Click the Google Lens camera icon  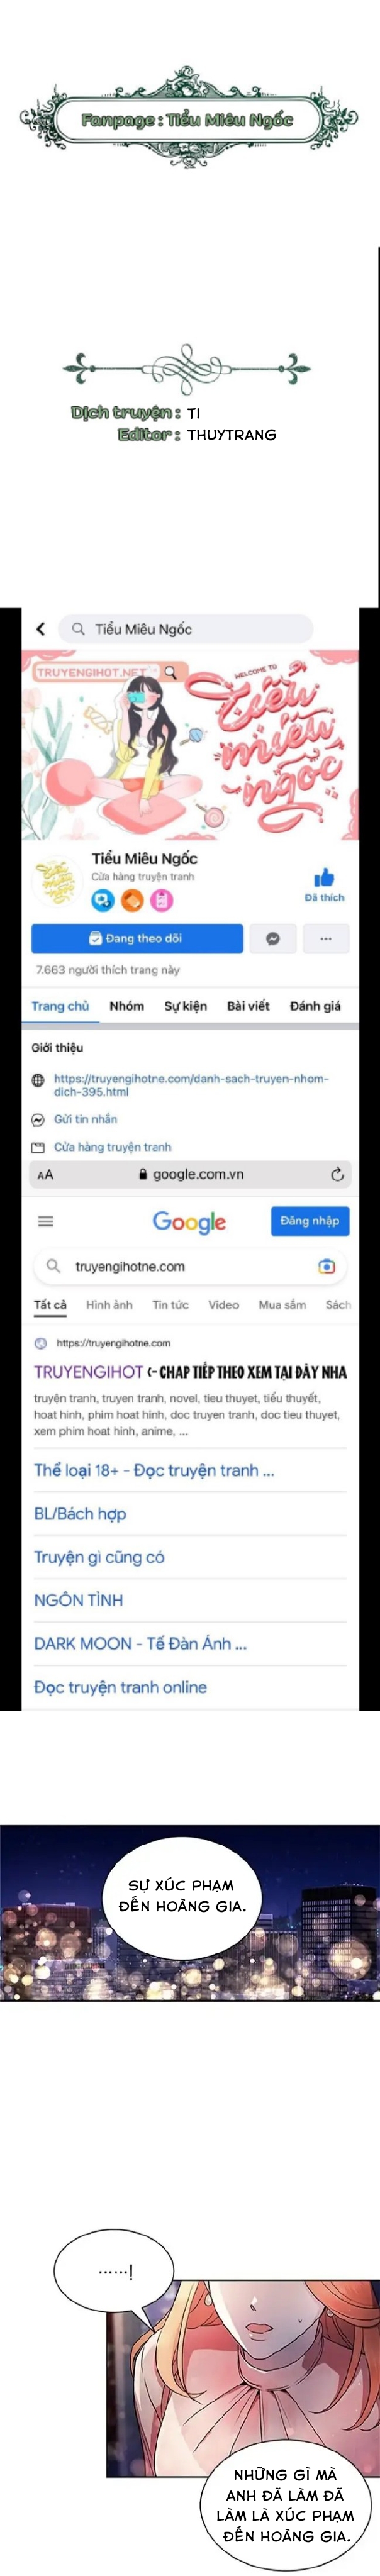(326, 1266)
